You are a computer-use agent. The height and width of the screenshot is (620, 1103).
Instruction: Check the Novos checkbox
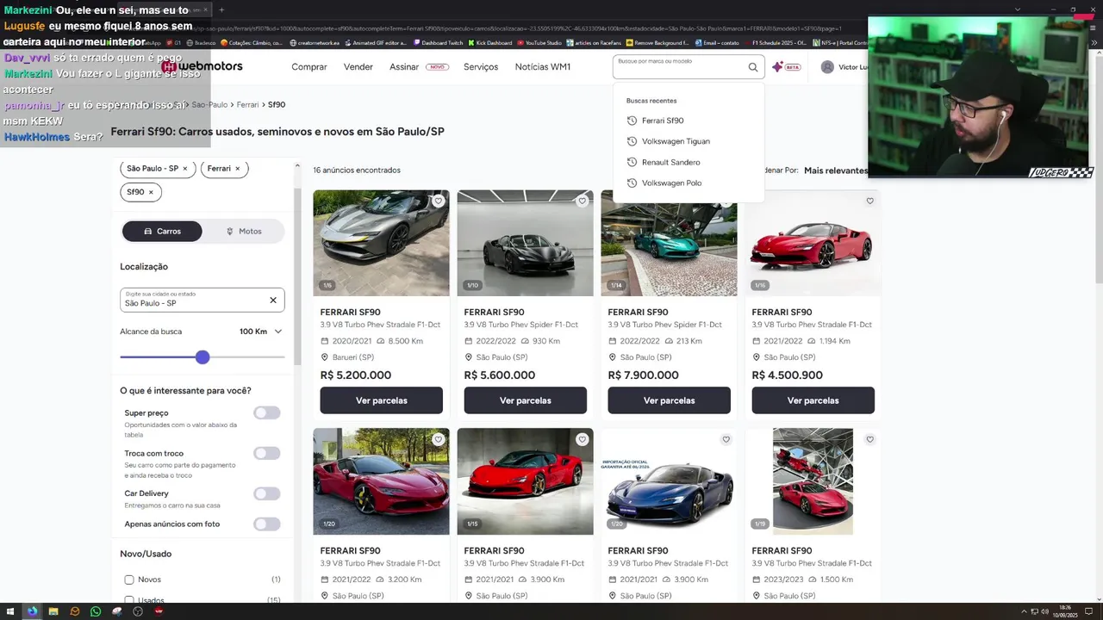[129, 580]
